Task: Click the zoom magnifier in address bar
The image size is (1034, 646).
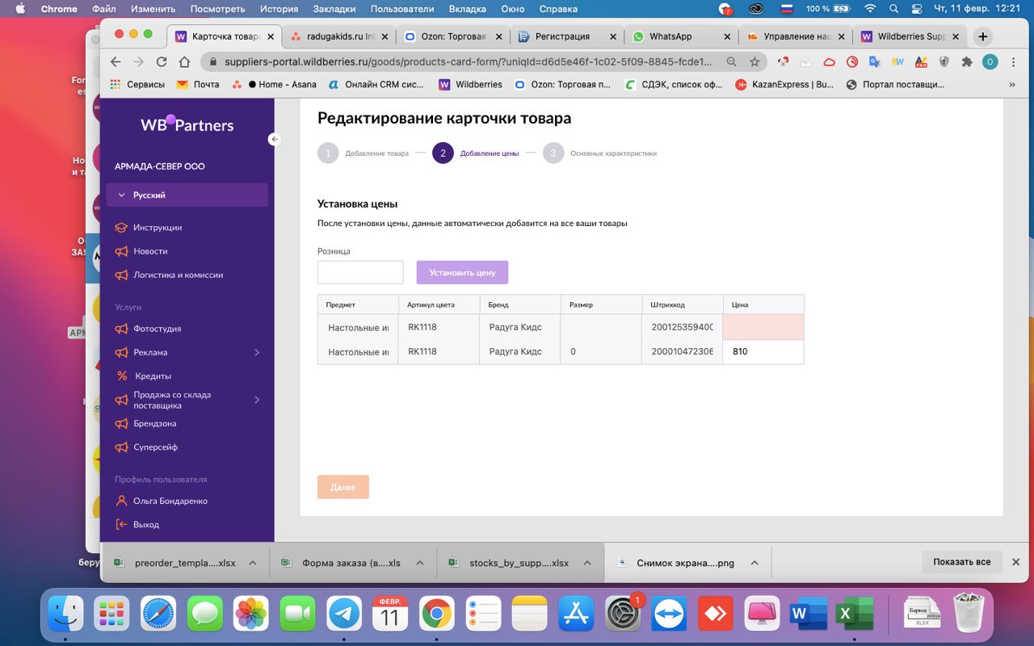Action: point(731,61)
